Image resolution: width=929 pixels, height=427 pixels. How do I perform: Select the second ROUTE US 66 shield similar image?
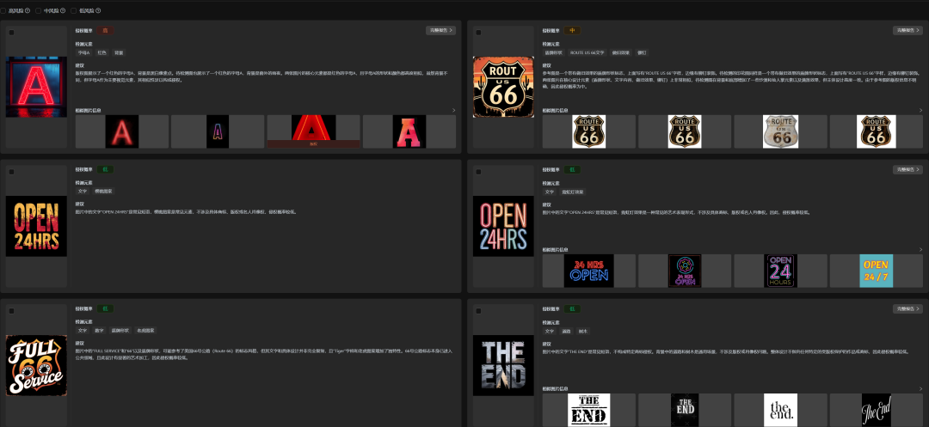(x=685, y=131)
